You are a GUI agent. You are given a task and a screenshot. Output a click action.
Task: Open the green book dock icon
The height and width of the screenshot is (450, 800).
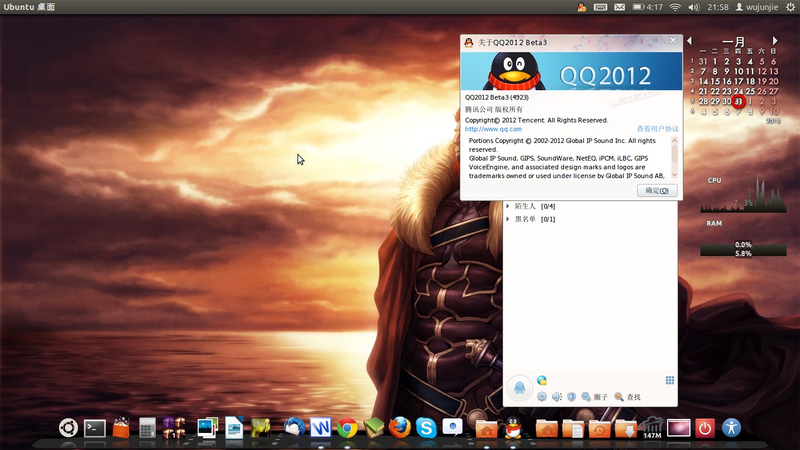tap(374, 428)
